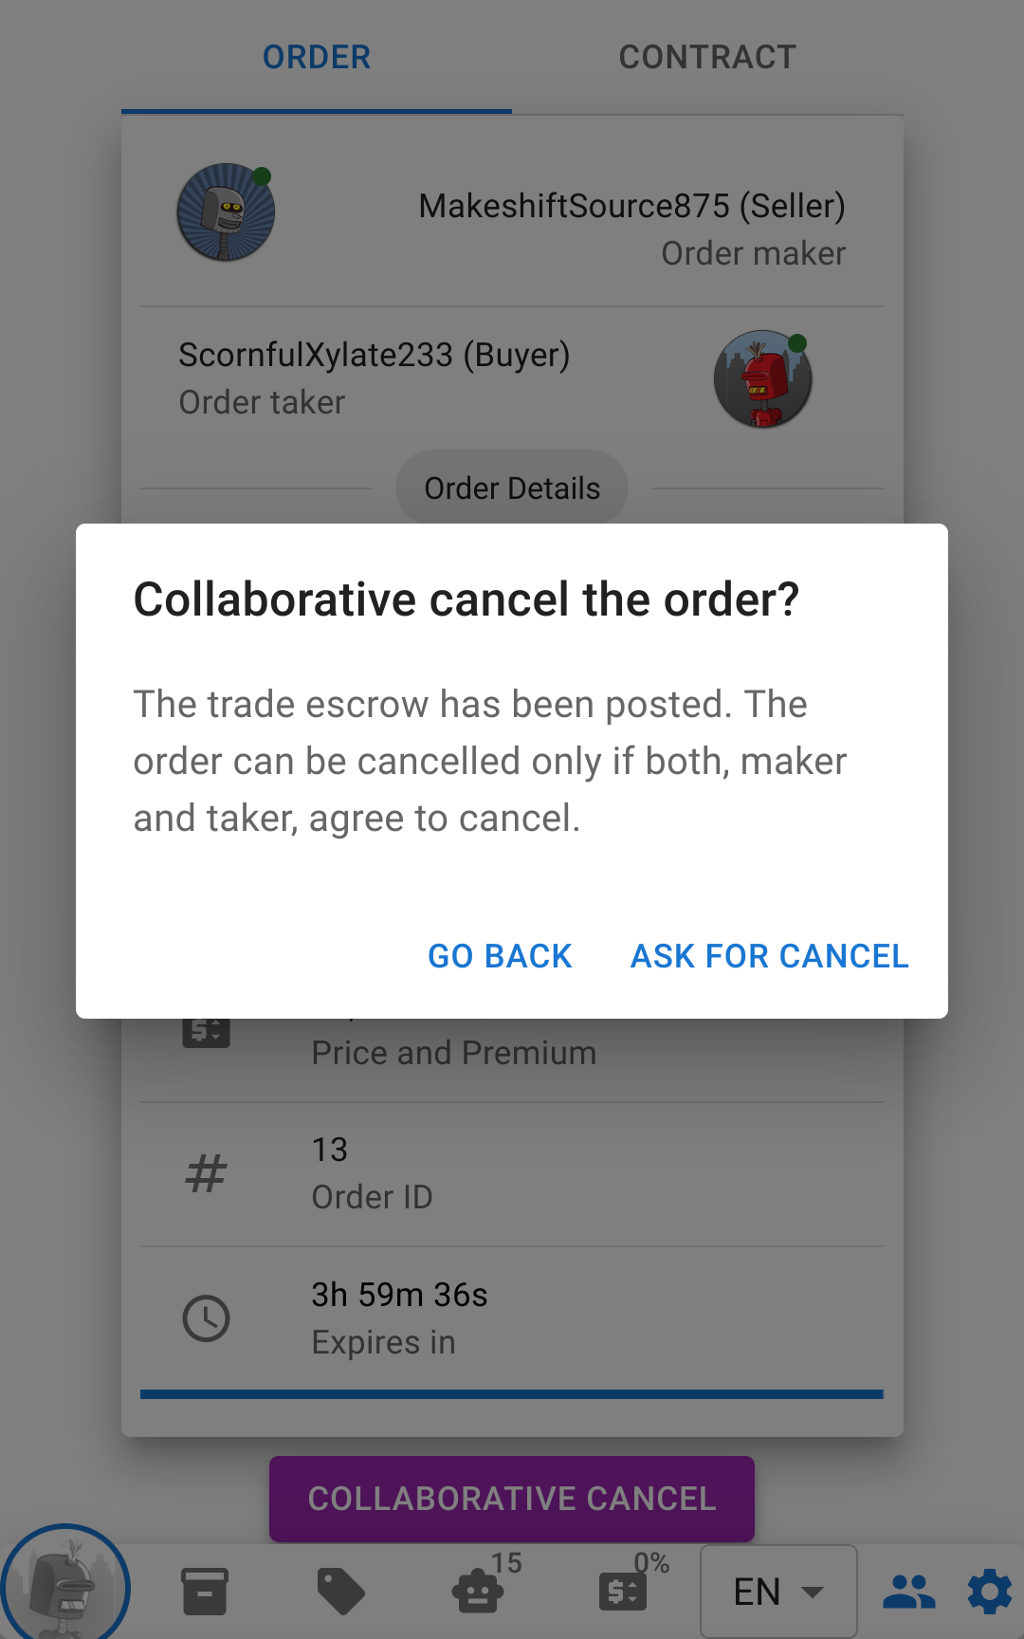
Task: Click the community people icon
Action: point(908,1592)
